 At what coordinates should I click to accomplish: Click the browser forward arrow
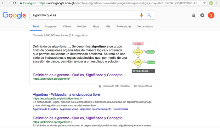click(9, 3)
